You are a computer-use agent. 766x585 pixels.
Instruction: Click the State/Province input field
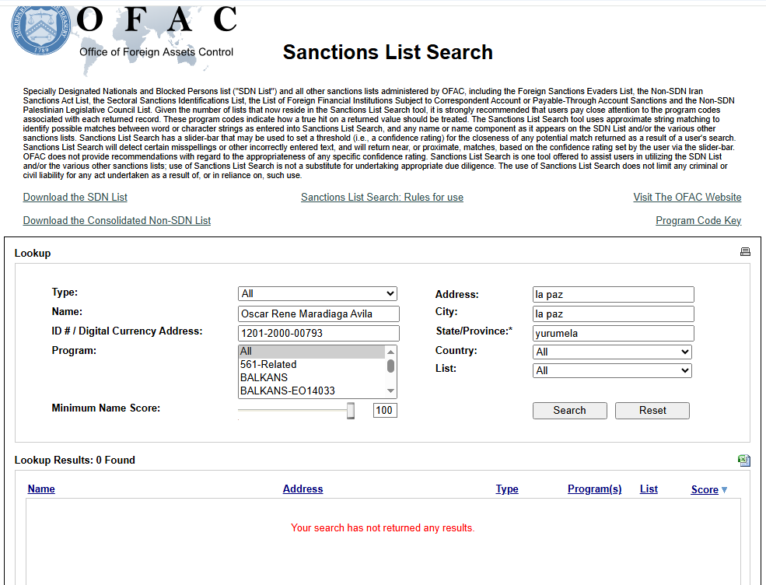pos(612,334)
